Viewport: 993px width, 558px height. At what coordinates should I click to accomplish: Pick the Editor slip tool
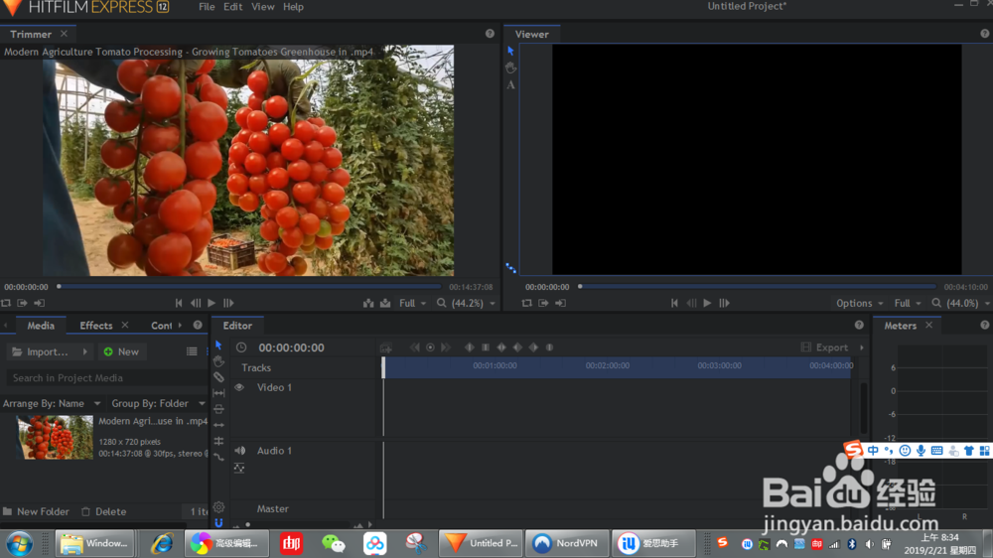(218, 393)
